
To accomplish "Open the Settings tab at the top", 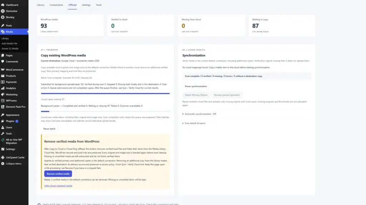I will pyautogui.click(x=86, y=5).
